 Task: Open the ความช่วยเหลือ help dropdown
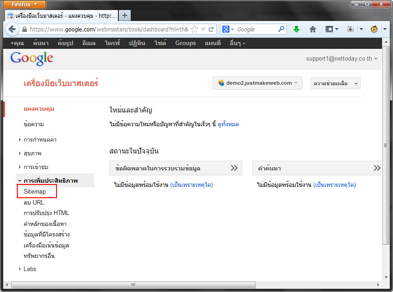click(x=335, y=83)
